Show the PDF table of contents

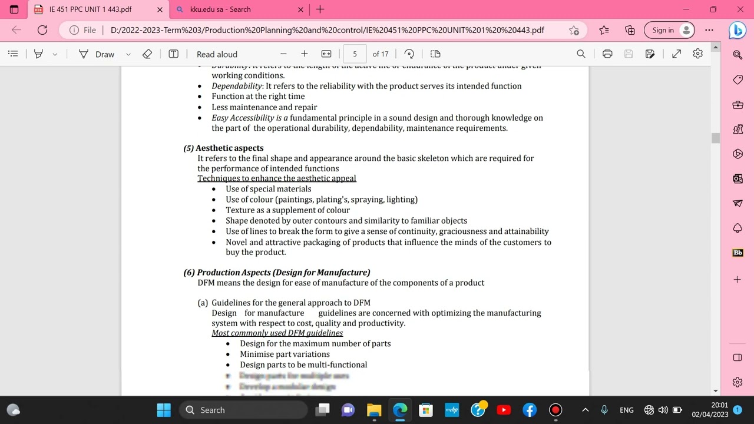[x=13, y=54]
